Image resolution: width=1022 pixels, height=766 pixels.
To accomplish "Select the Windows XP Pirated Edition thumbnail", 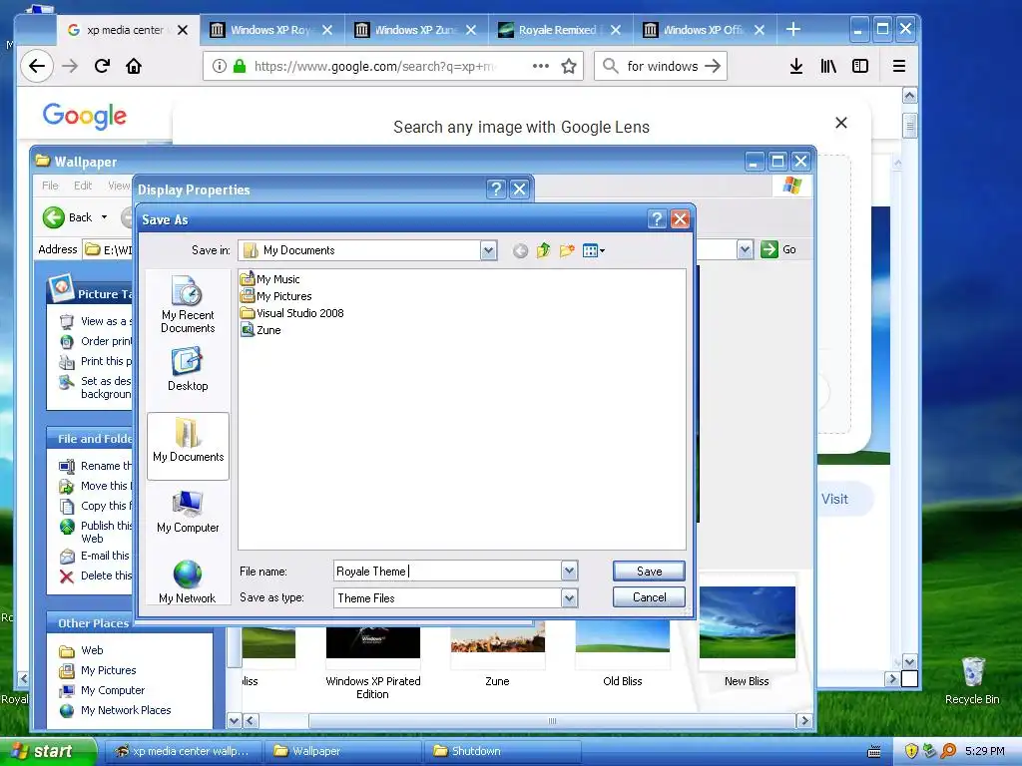I will [373, 663].
